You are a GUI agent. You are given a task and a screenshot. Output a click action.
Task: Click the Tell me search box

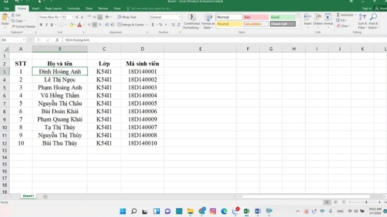tap(149, 9)
